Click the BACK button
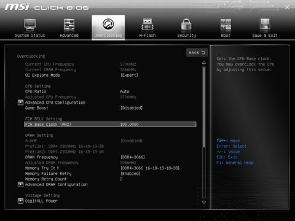Image resolution: width=295 pixels, height=221 pixels. [197, 53]
